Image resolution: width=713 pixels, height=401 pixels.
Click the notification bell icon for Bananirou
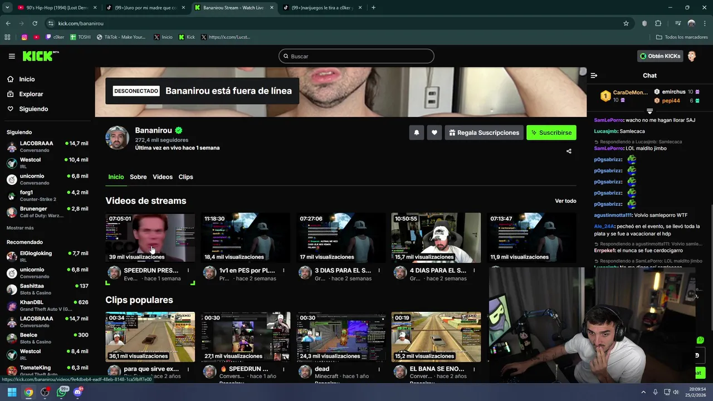pyautogui.click(x=416, y=133)
